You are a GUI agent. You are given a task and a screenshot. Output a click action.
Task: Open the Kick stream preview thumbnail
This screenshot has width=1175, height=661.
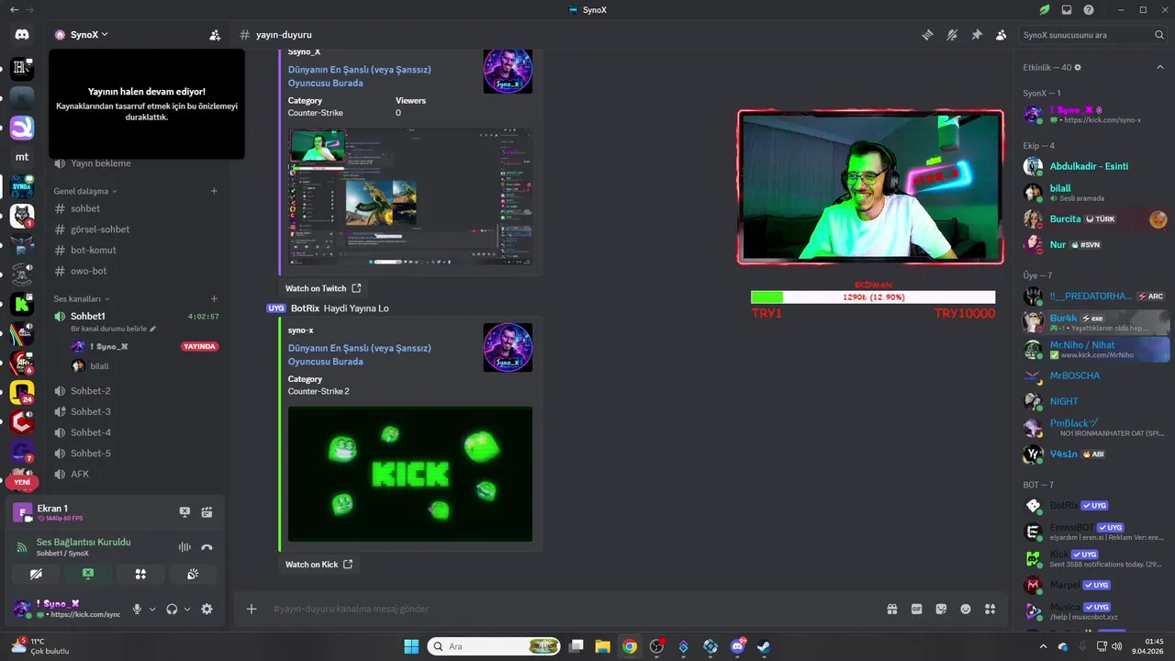(410, 474)
